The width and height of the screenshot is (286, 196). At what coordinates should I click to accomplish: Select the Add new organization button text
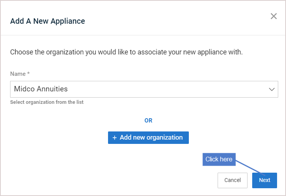[x=151, y=137]
